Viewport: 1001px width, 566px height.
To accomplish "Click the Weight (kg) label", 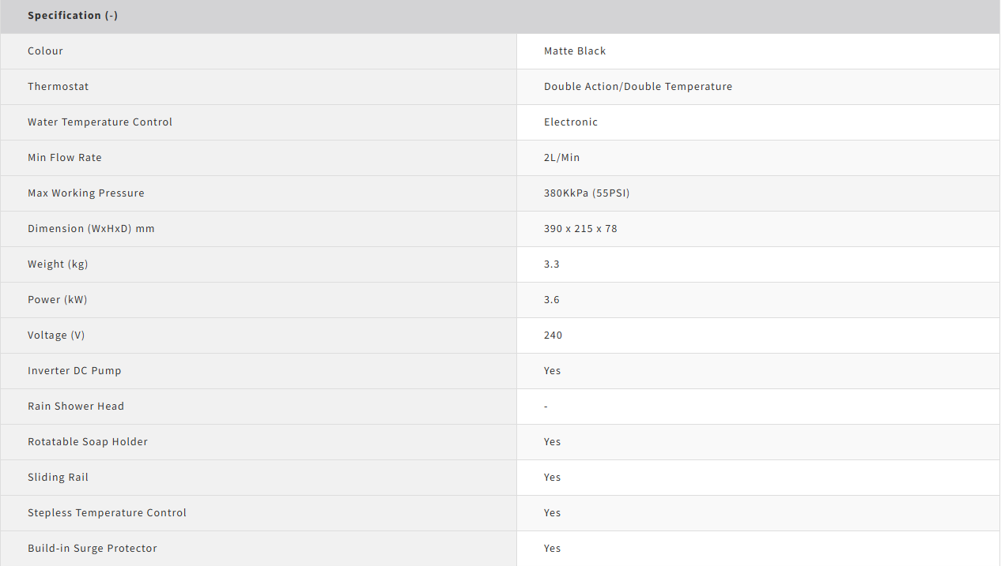I will pos(58,264).
